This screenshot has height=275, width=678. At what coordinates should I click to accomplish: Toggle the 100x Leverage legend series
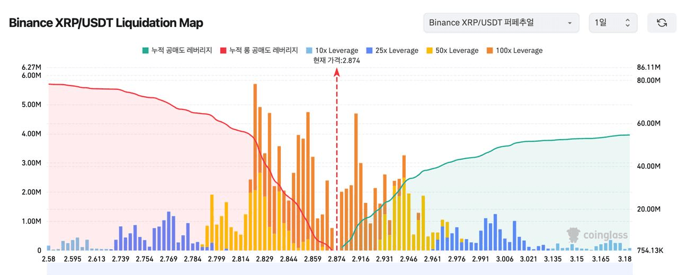[x=514, y=50]
